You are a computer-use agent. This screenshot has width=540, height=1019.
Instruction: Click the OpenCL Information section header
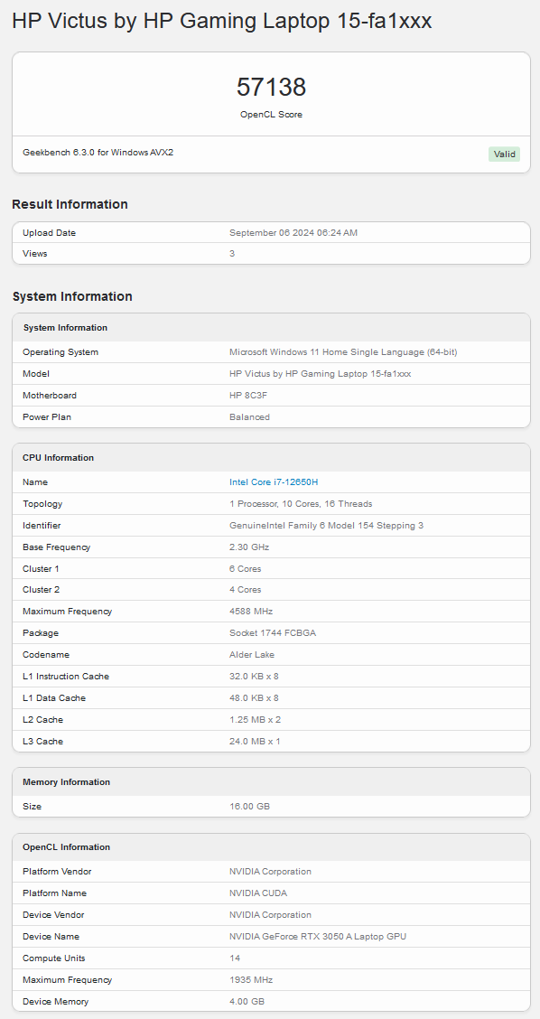66,846
